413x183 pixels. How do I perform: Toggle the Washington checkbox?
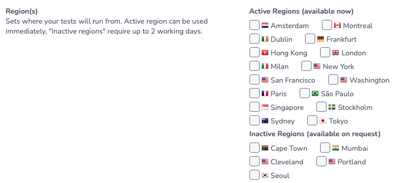(333, 79)
